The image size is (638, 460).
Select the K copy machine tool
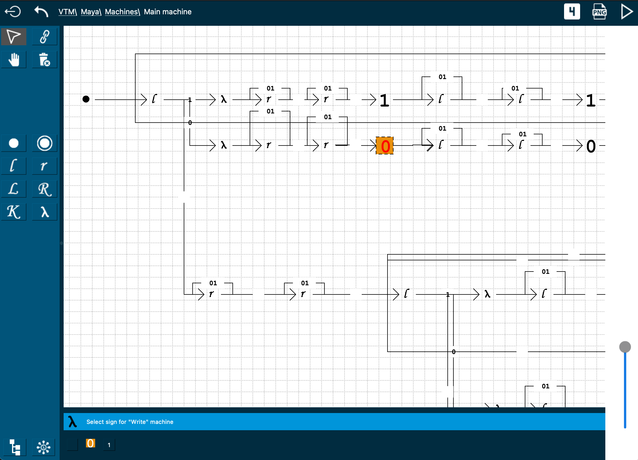[14, 212]
